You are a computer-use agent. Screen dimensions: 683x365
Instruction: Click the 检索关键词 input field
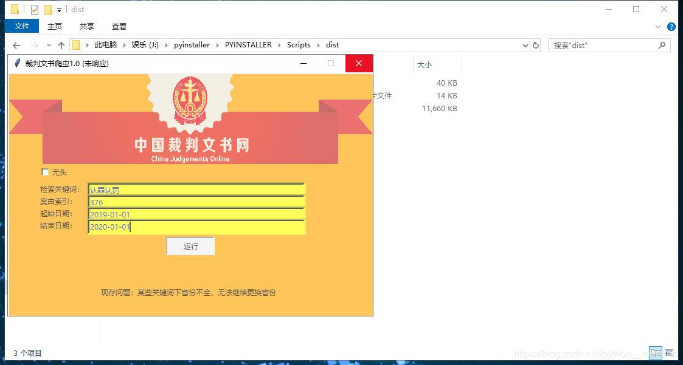[196, 189]
